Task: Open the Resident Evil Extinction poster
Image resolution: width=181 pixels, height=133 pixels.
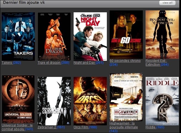Action: click(162, 34)
